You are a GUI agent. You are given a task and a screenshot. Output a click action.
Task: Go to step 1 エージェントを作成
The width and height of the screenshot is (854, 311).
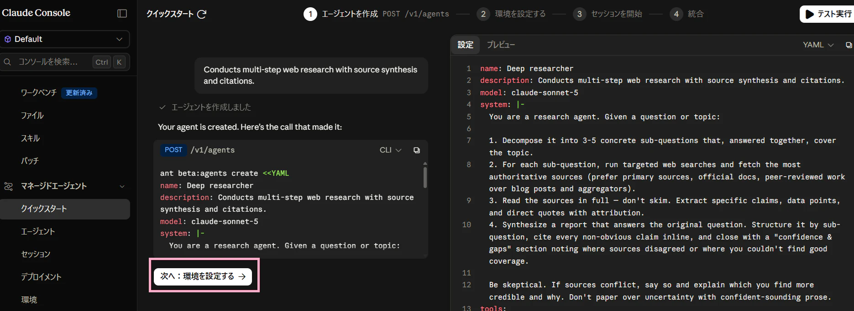coord(376,14)
